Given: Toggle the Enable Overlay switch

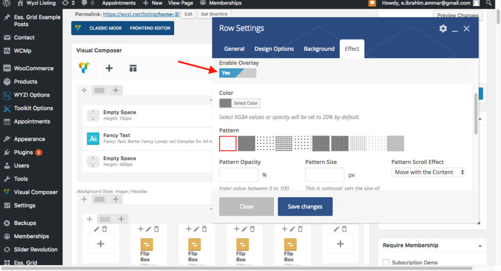Looking at the screenshot, I should [237, 73].
